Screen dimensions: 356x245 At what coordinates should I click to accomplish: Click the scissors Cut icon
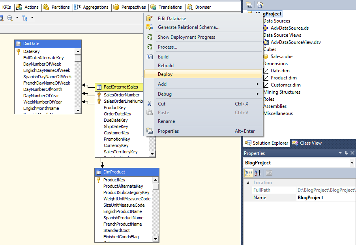pos(150,104)
